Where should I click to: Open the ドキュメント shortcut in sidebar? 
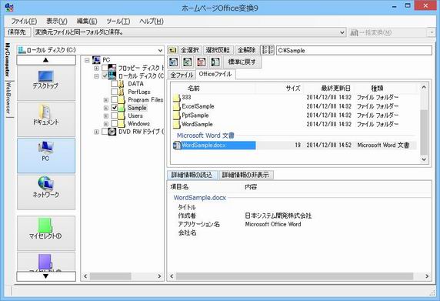(46, 119)
